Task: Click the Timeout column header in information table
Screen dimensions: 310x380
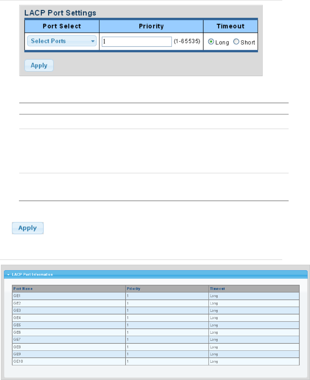Action: [254, 289]
